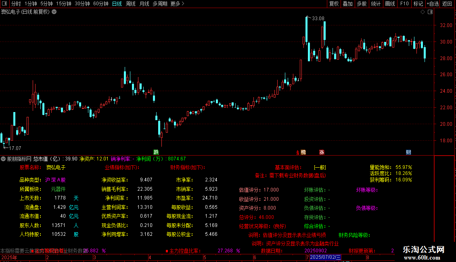The width and height of the screenshot is (456, 262).
Task: Switch to the 周线 period tab
Action: pyautogui.click(x=131, y=4)
